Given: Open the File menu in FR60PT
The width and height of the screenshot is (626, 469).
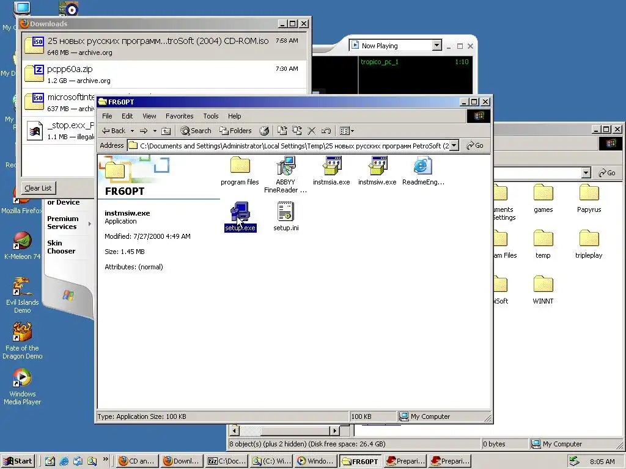Looking at the screenshot, I should (107, 116).
